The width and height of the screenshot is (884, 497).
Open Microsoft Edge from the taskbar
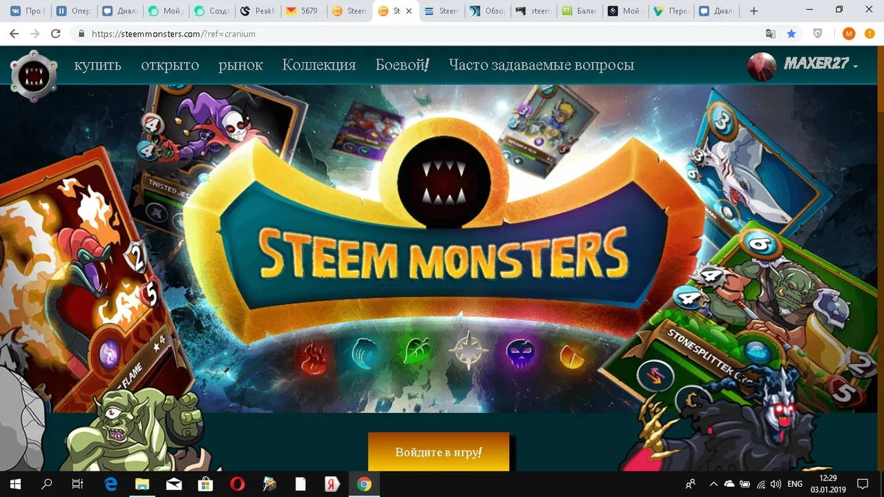(x=110, y=484)
